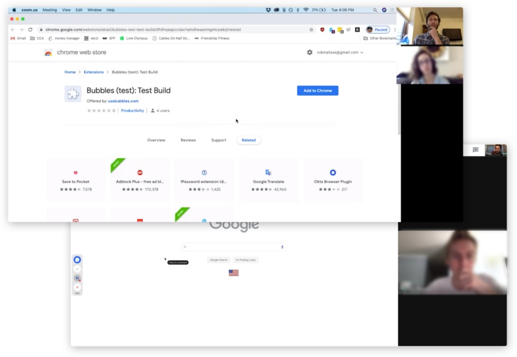This screenshot has width=517, height=357.
Task: Pause recording in the Bubbles floating toolbar
Action: tap(77, 278)
